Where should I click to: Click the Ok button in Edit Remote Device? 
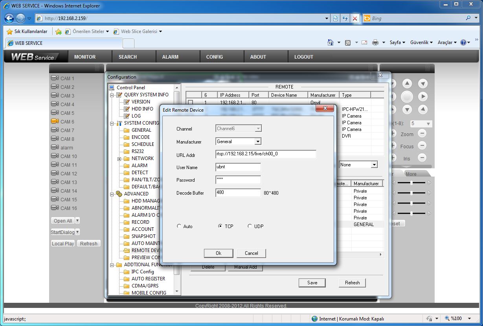(219, 253)
